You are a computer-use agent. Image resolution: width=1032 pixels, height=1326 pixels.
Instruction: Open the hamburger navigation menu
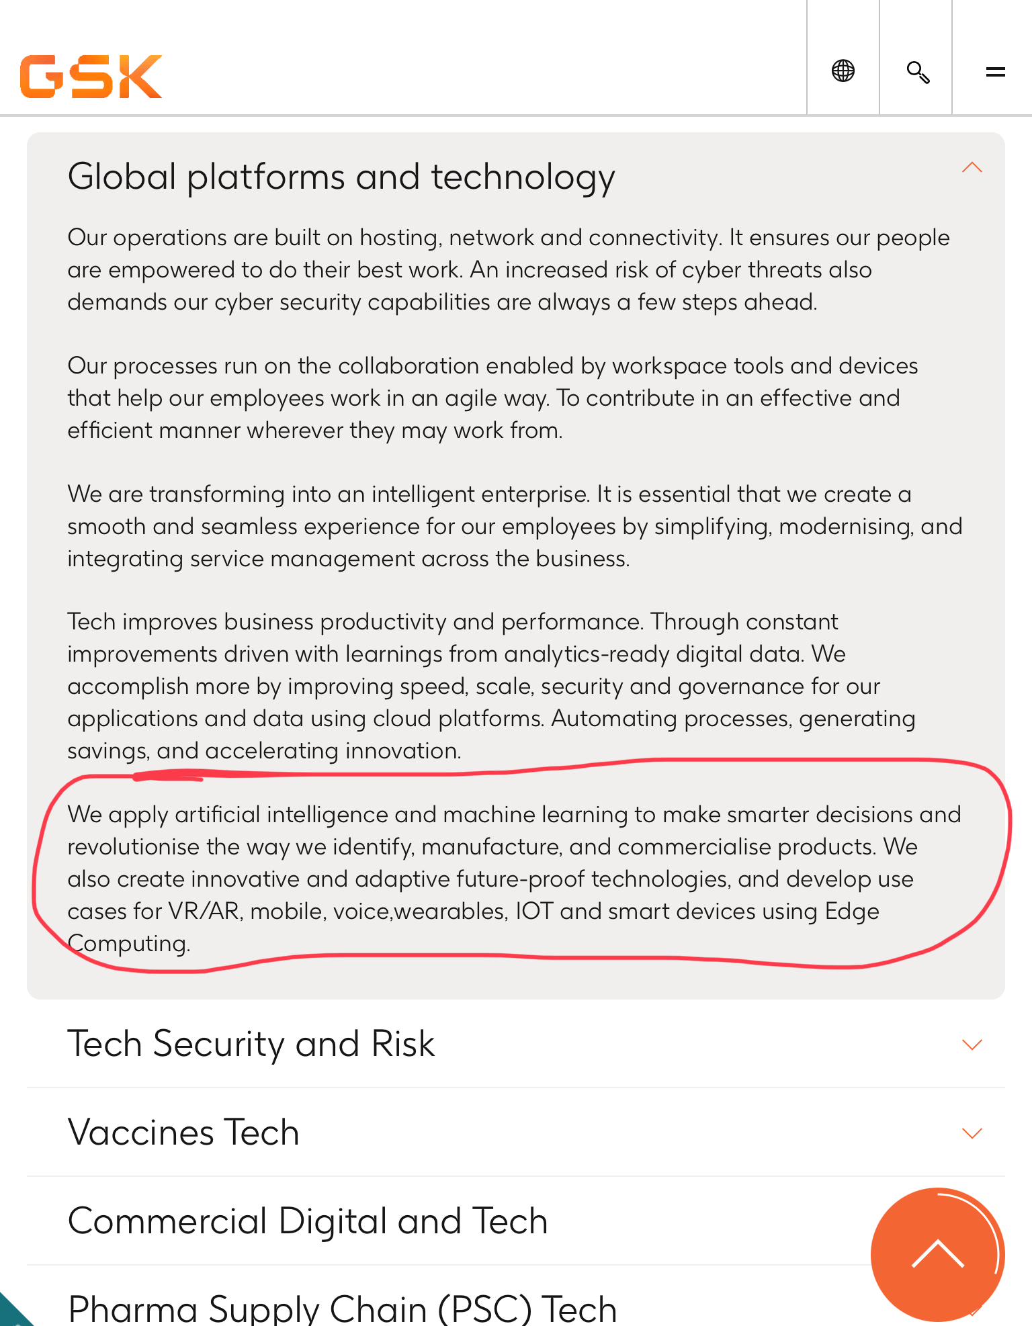pyautogui.click(x=995, y=71)
